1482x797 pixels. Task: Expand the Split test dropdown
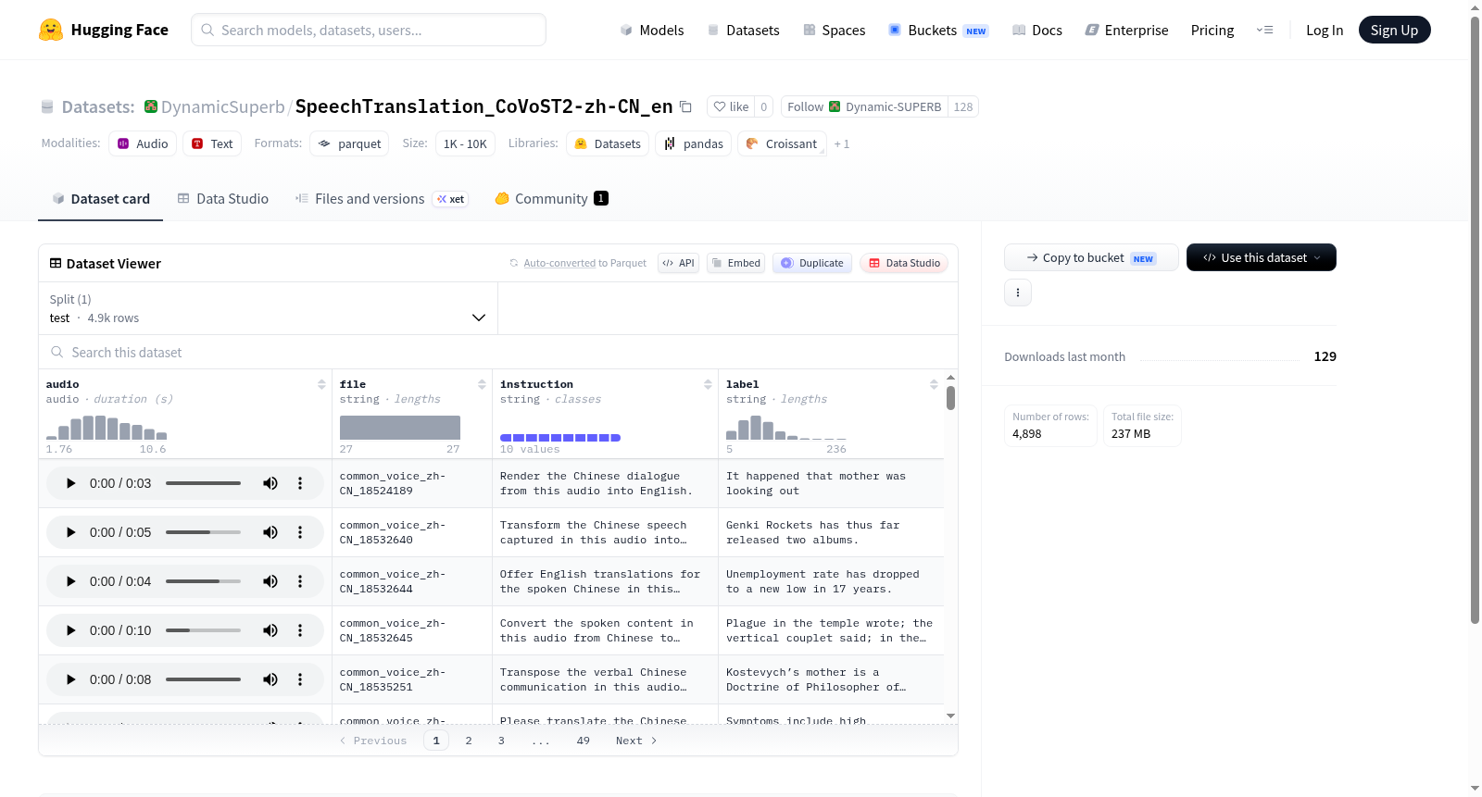point(268,308)
